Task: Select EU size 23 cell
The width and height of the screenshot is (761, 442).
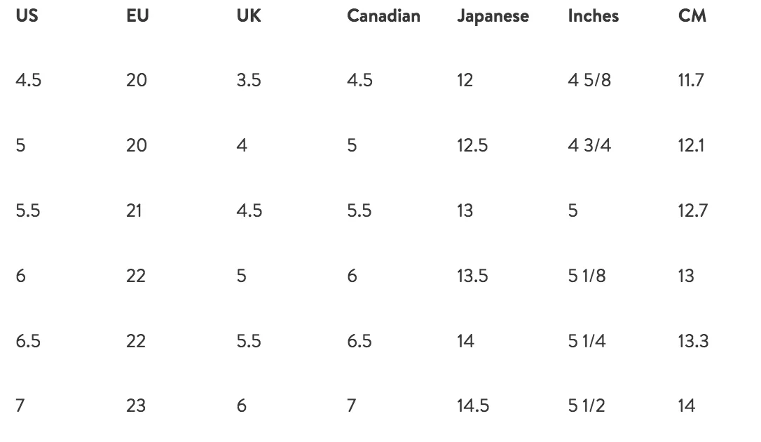Action: (136, 406)
